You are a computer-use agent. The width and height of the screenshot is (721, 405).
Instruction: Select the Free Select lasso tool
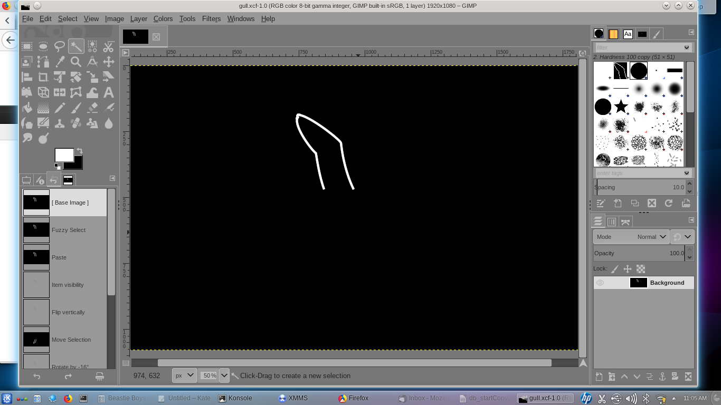pyautogui.click(x=60, y=46)
